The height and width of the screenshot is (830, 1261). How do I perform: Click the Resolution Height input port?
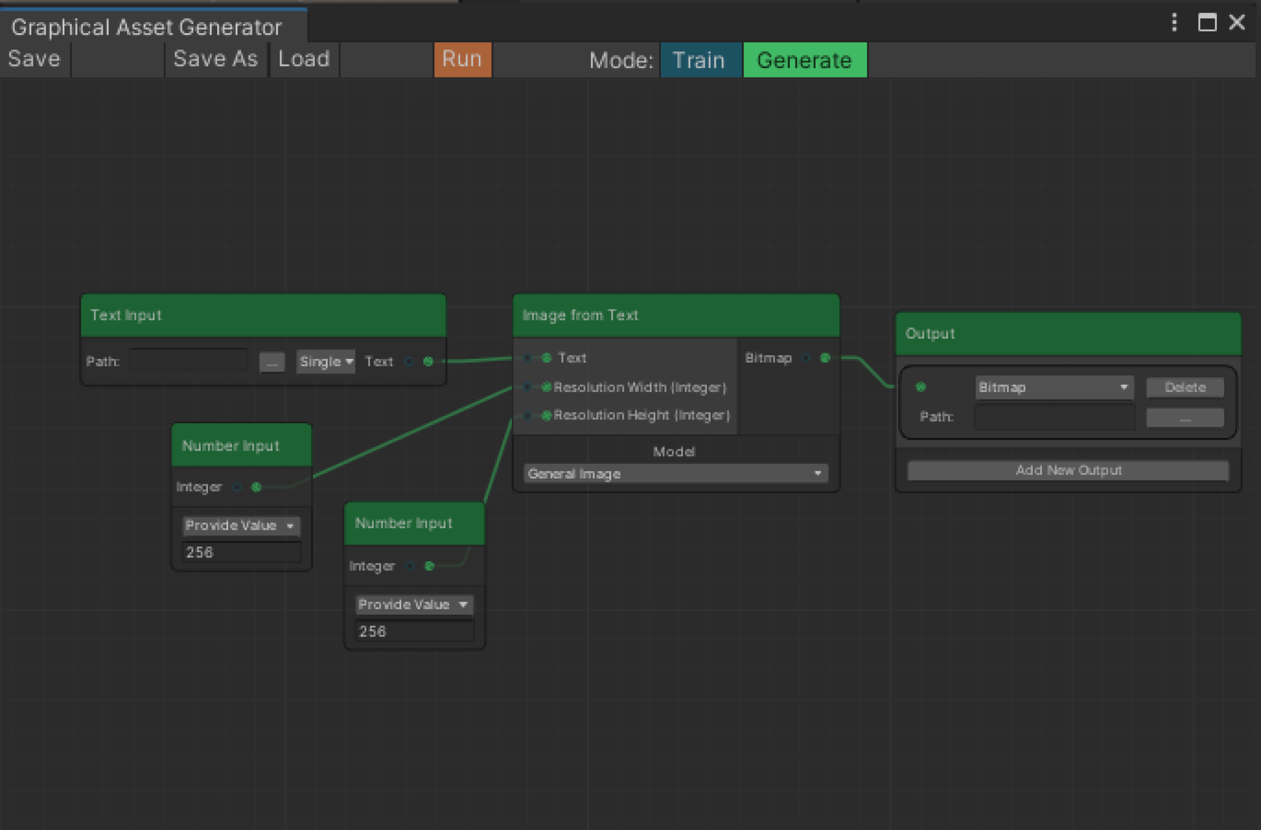point(546,415)
